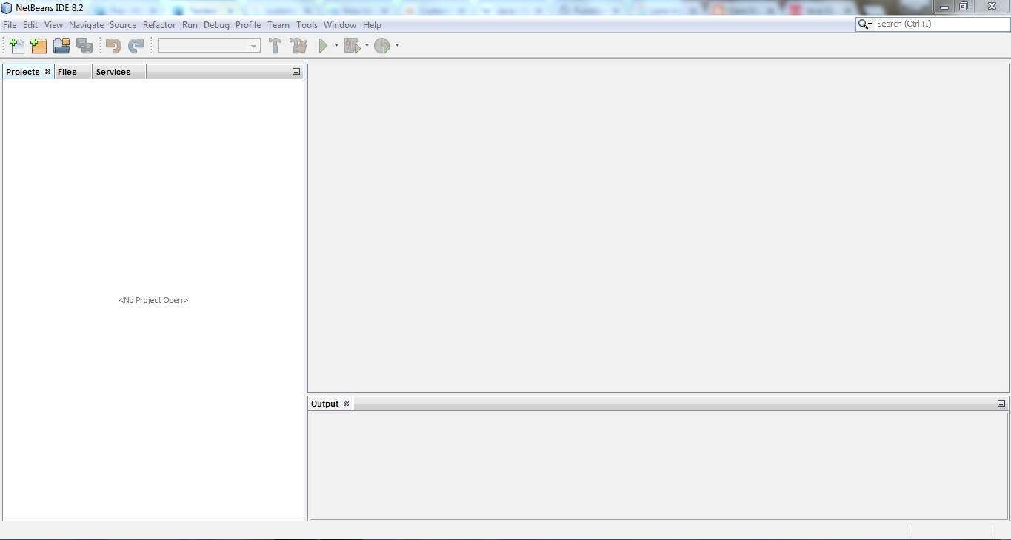This screenshot has height=540, width=1011.
Task: Click the Undo arrow icon
Action: pos(113,46)
